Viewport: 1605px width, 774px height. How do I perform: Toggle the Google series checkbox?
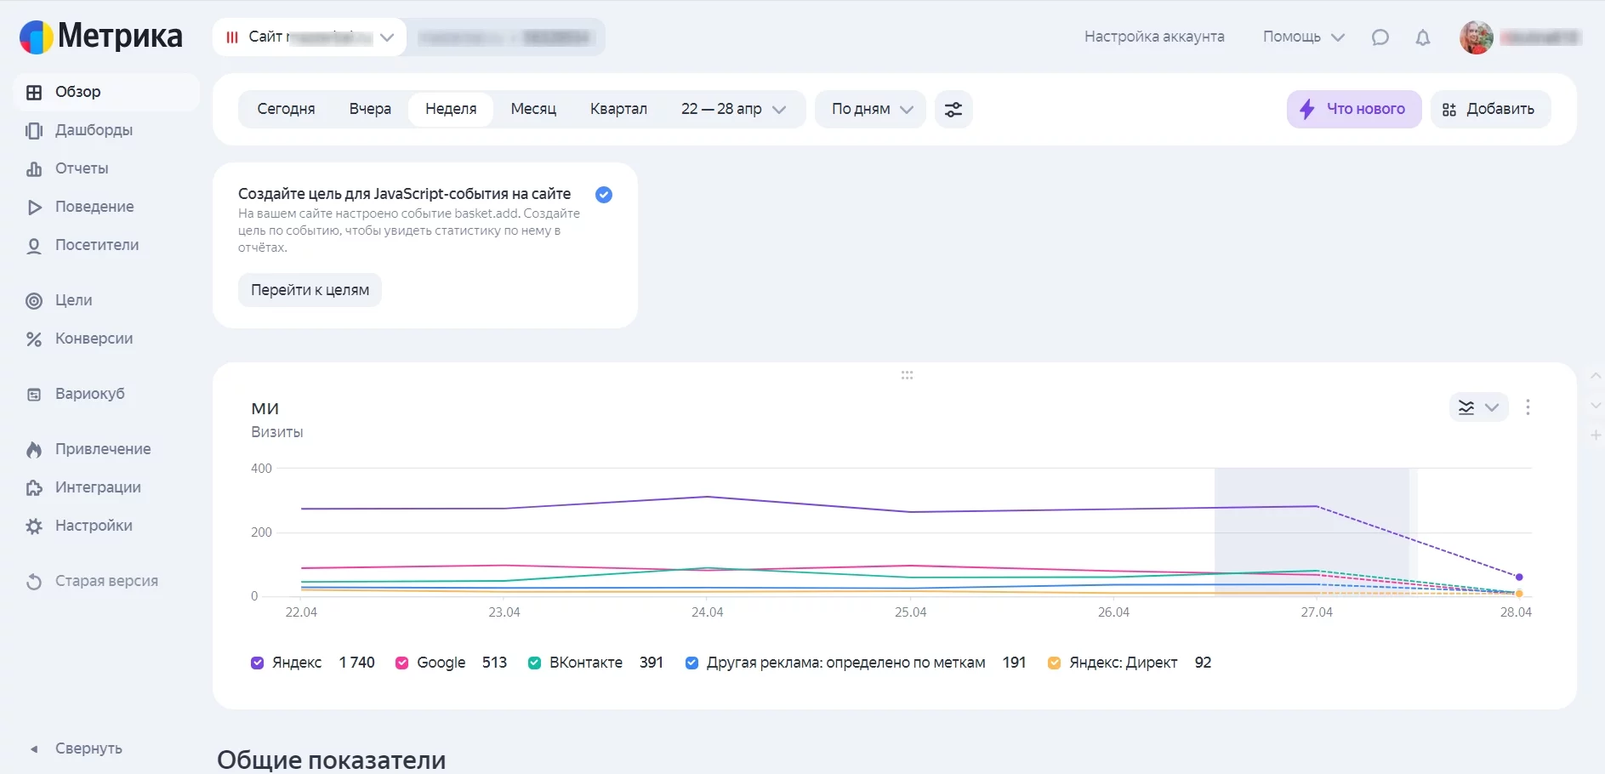pos(402,663)
